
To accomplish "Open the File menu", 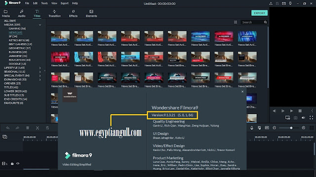I will point(27,3).
